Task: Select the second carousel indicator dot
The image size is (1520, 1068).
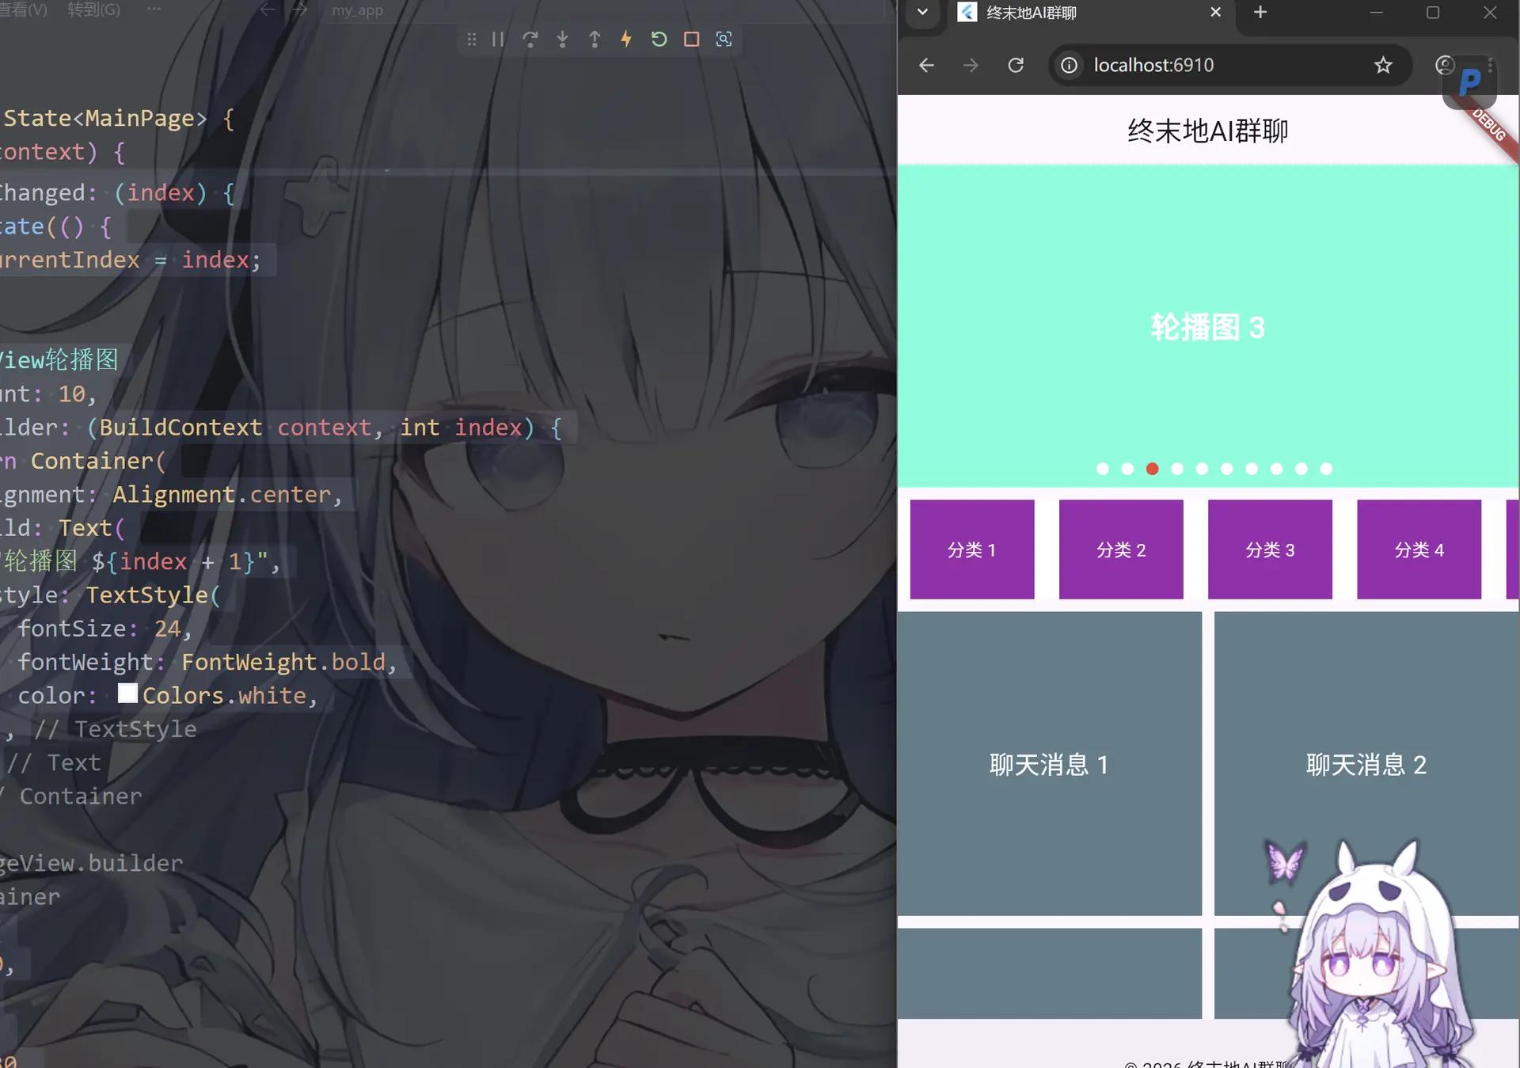Action: [x=1127, y=469]
